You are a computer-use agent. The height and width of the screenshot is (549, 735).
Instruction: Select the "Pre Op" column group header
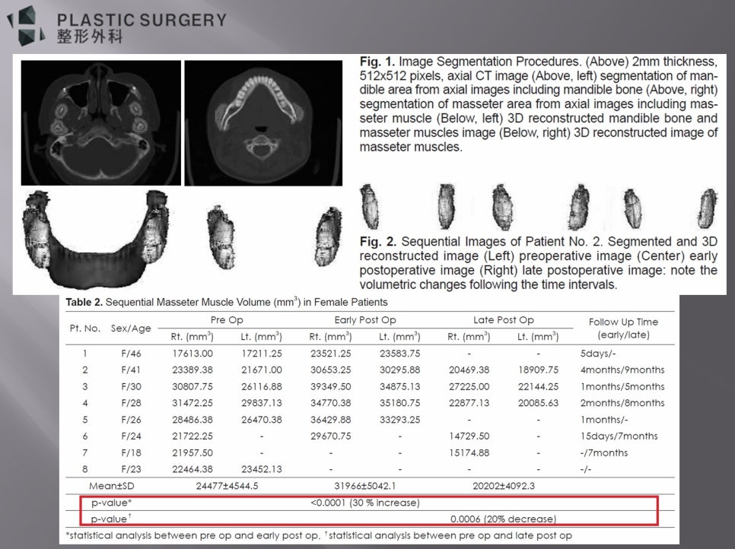point(227,320)
